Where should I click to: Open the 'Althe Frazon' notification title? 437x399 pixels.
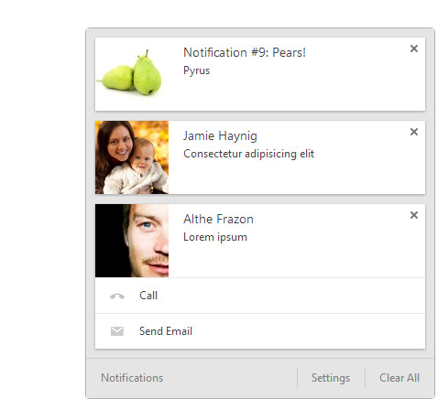tap(218, 219)
